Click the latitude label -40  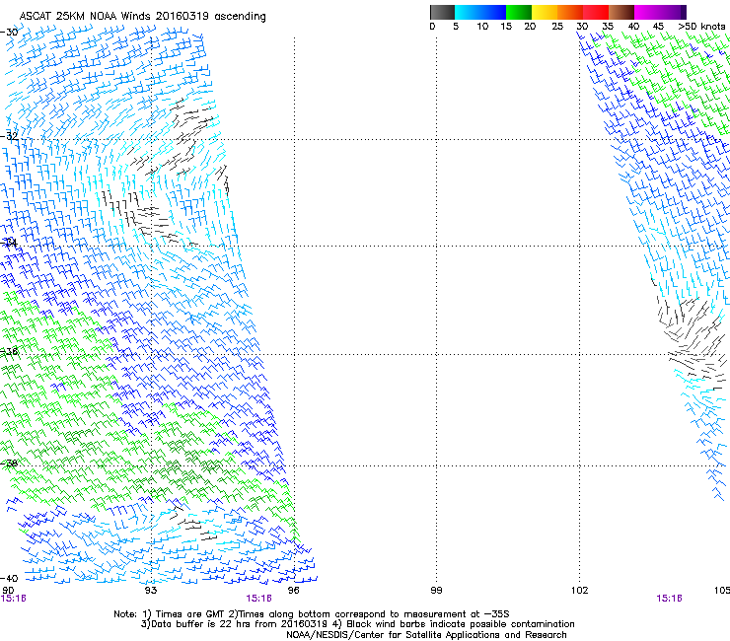coord(9,578)
